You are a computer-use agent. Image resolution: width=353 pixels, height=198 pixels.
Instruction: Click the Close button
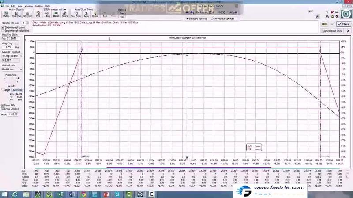pos(344,24)
